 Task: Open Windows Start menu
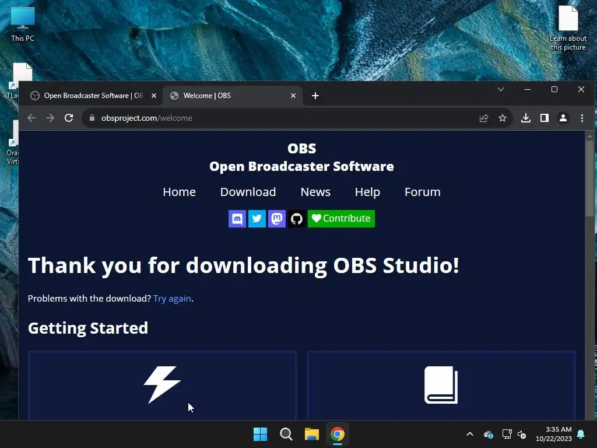pyautogui.click(x=261, y=434)
